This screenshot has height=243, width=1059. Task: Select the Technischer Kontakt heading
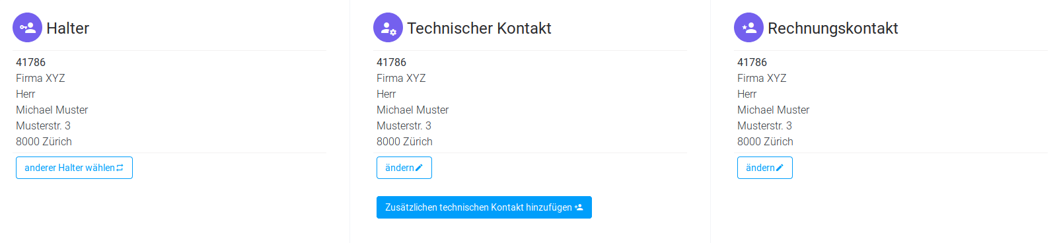click(479, 28)
